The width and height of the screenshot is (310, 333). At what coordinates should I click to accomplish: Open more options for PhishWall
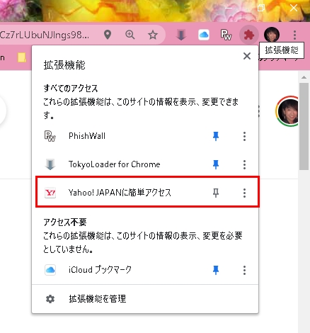(x=244, y=136)
